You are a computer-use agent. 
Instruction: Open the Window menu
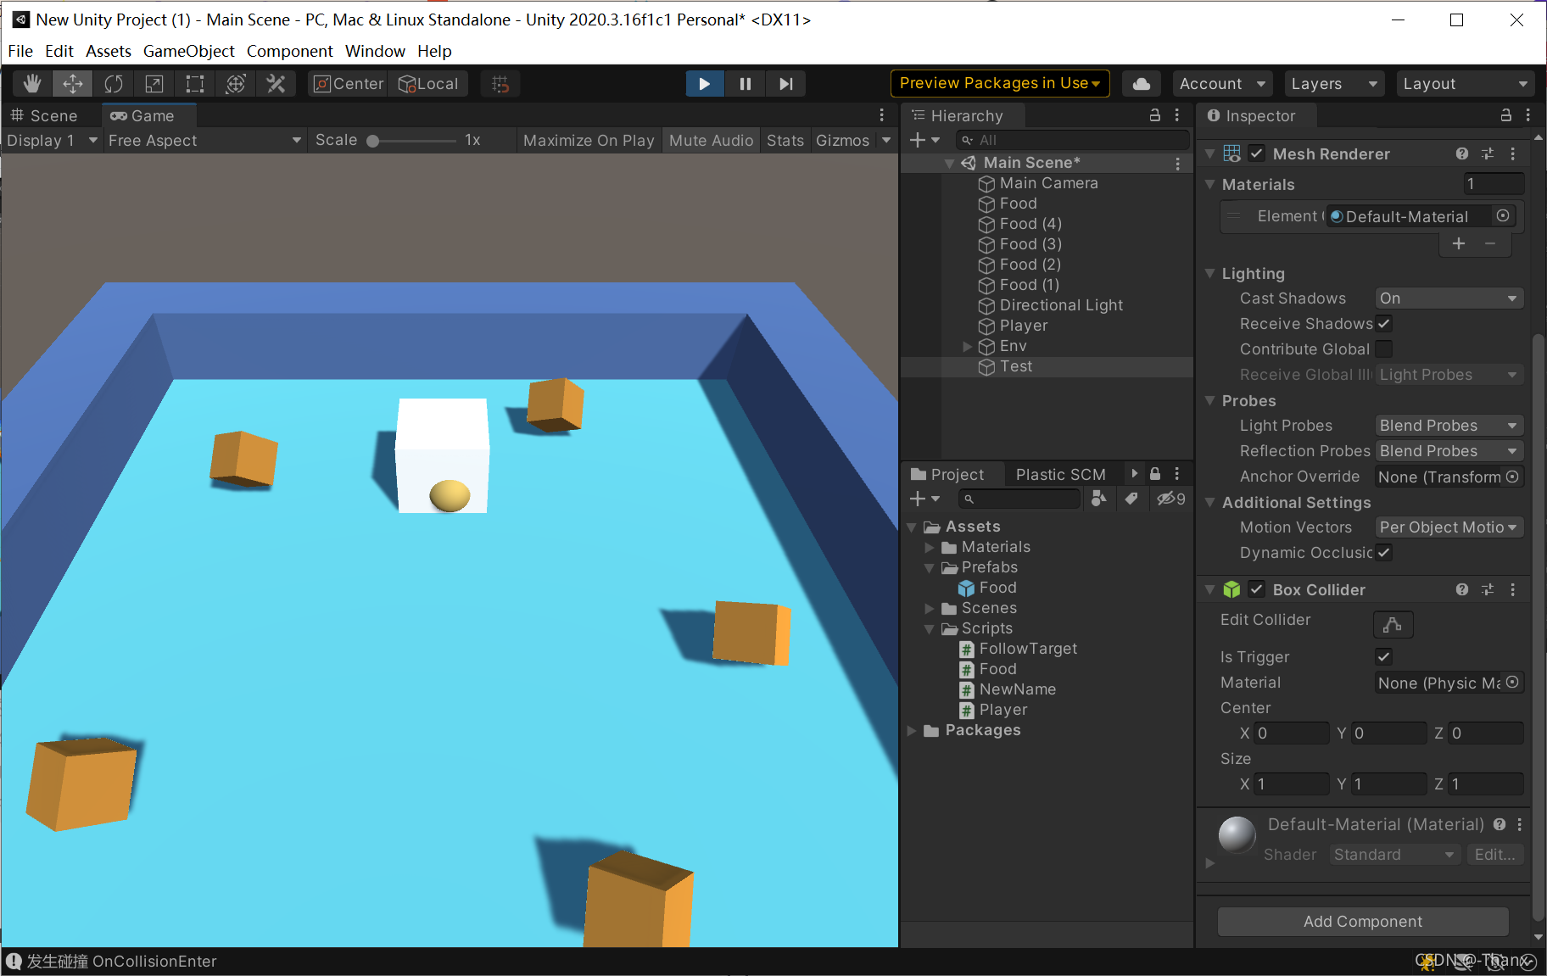click(x=375, y=51)
